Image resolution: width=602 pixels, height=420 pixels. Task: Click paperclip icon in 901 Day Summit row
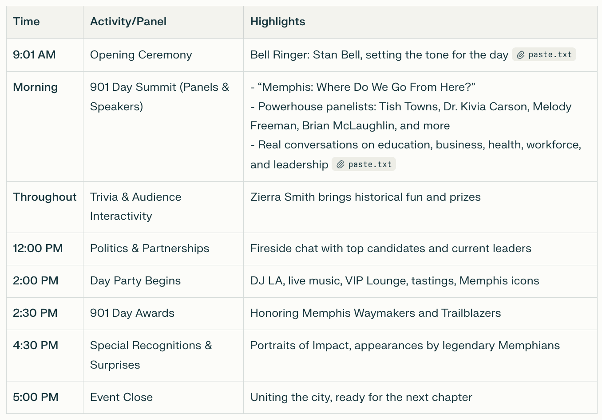click(x=341, y=165)
